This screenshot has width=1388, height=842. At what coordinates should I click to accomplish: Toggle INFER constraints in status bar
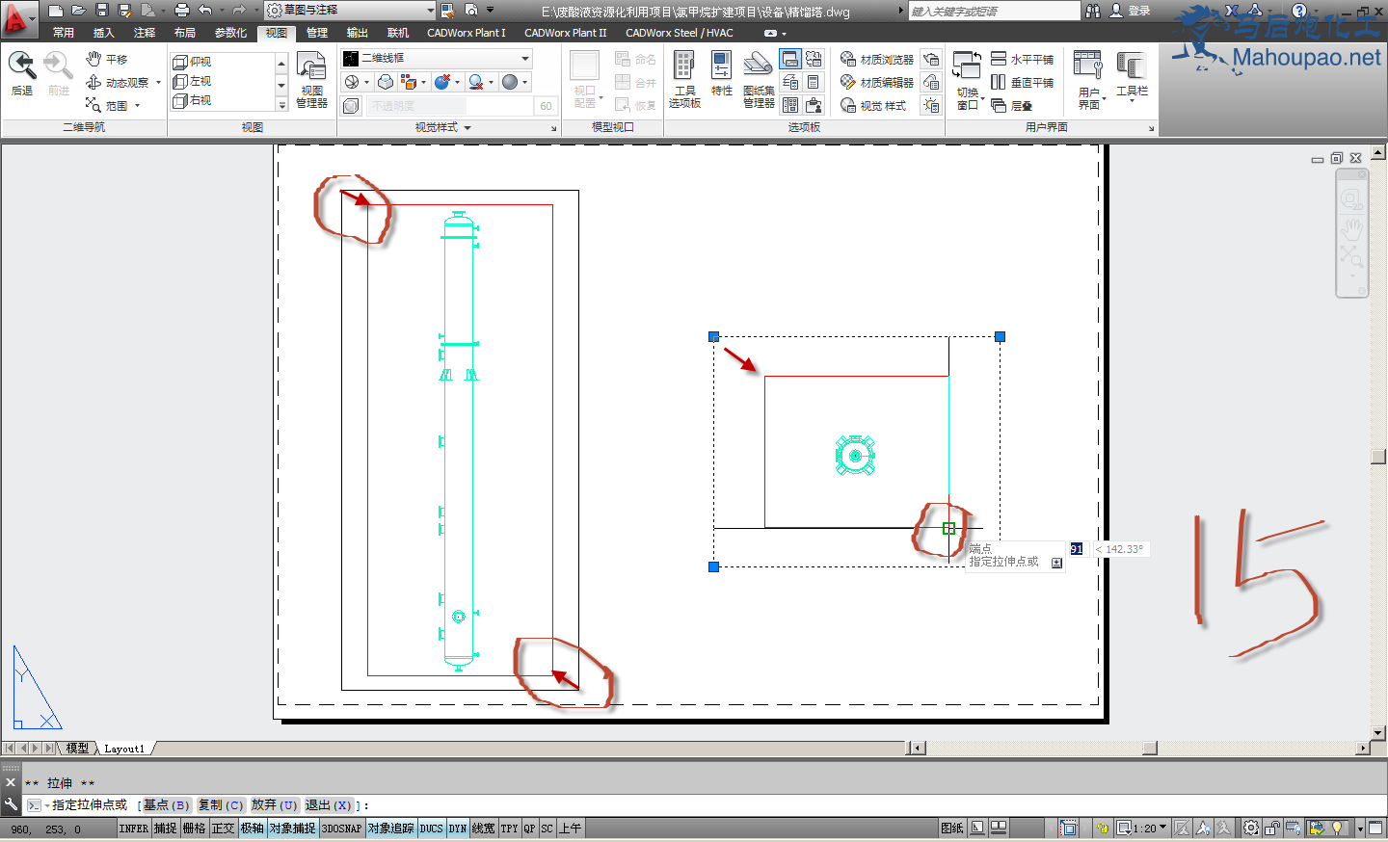pyautogui.click(x=134, y=829)
